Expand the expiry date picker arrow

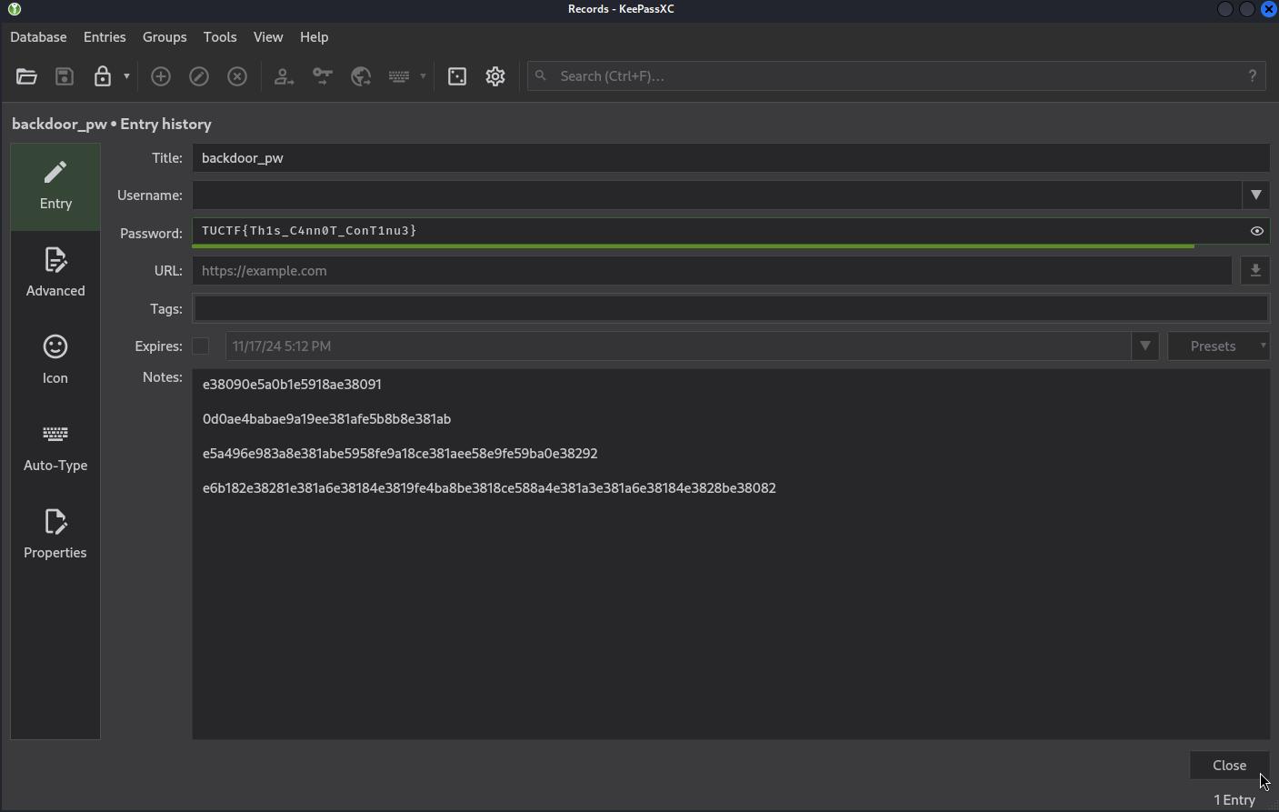1144,346
